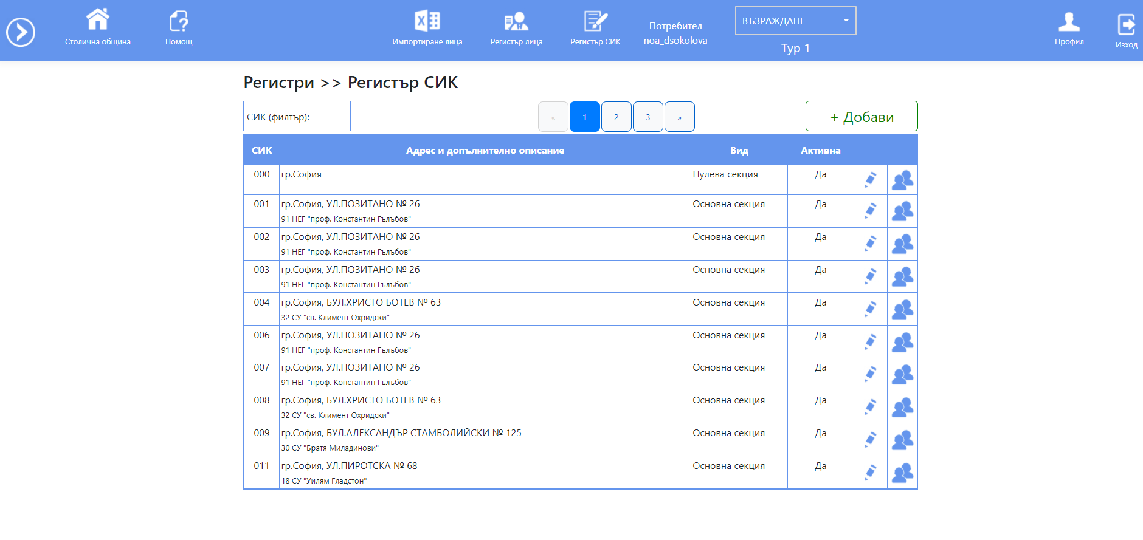The image size is (1143, 540).
Task: Expand the sidebar with the circled arrow icon
Action: click(21, 32)
